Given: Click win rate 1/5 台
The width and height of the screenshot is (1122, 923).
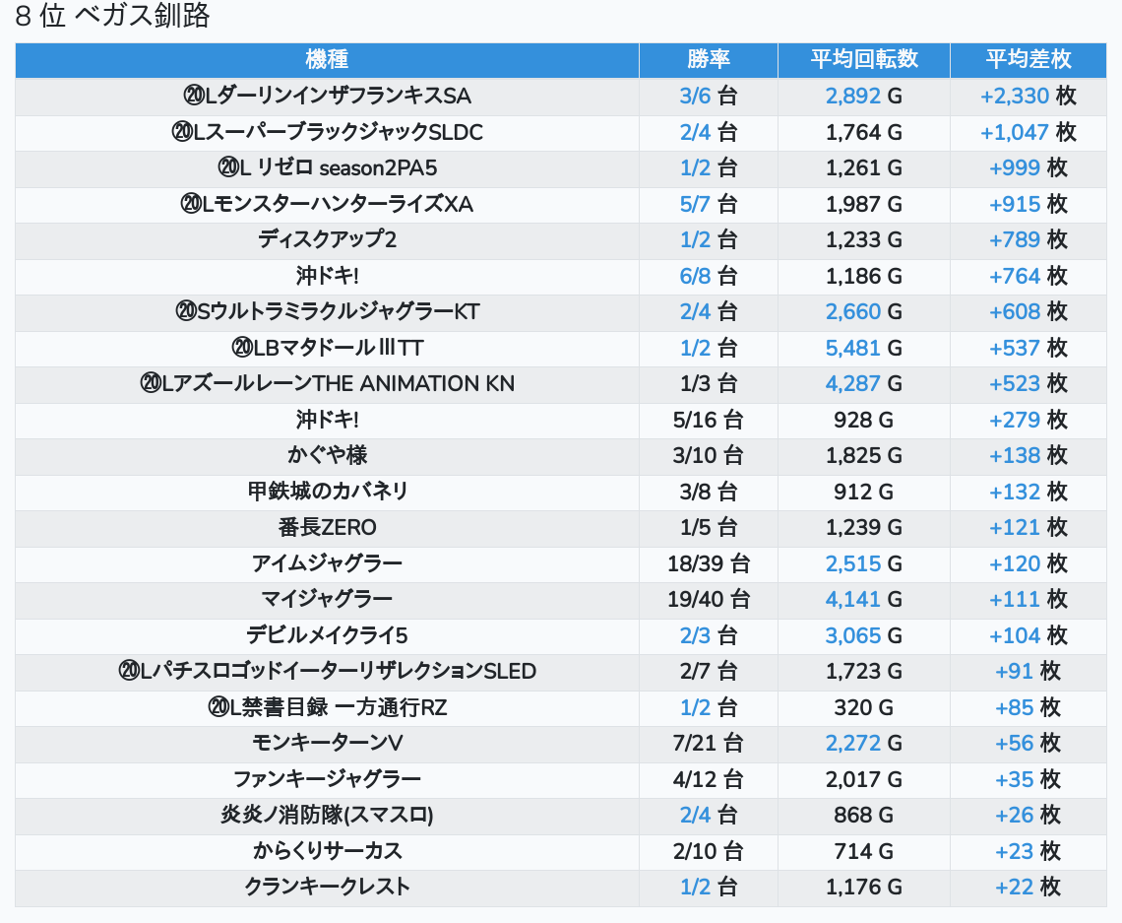Looking at the screenshot, I should tap(709, 528).
